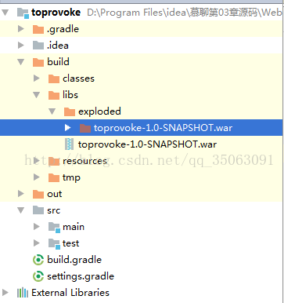Collapse the libs folder
This screenshot has width=284, height=303.
[37, 95]
